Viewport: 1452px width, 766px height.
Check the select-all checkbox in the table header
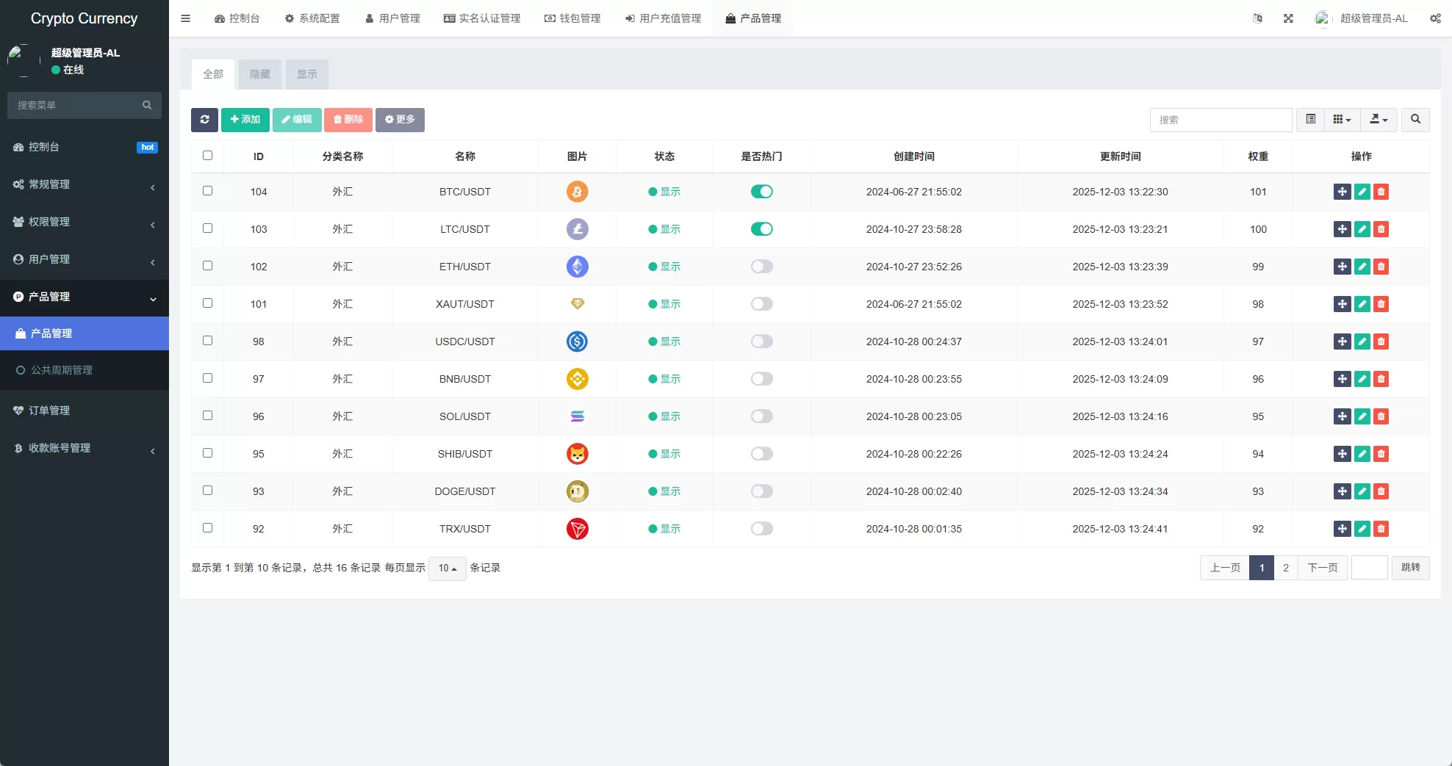tap(208, 156)
